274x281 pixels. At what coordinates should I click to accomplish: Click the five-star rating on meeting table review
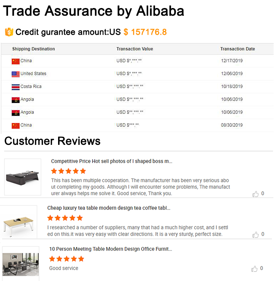(66, 259)
